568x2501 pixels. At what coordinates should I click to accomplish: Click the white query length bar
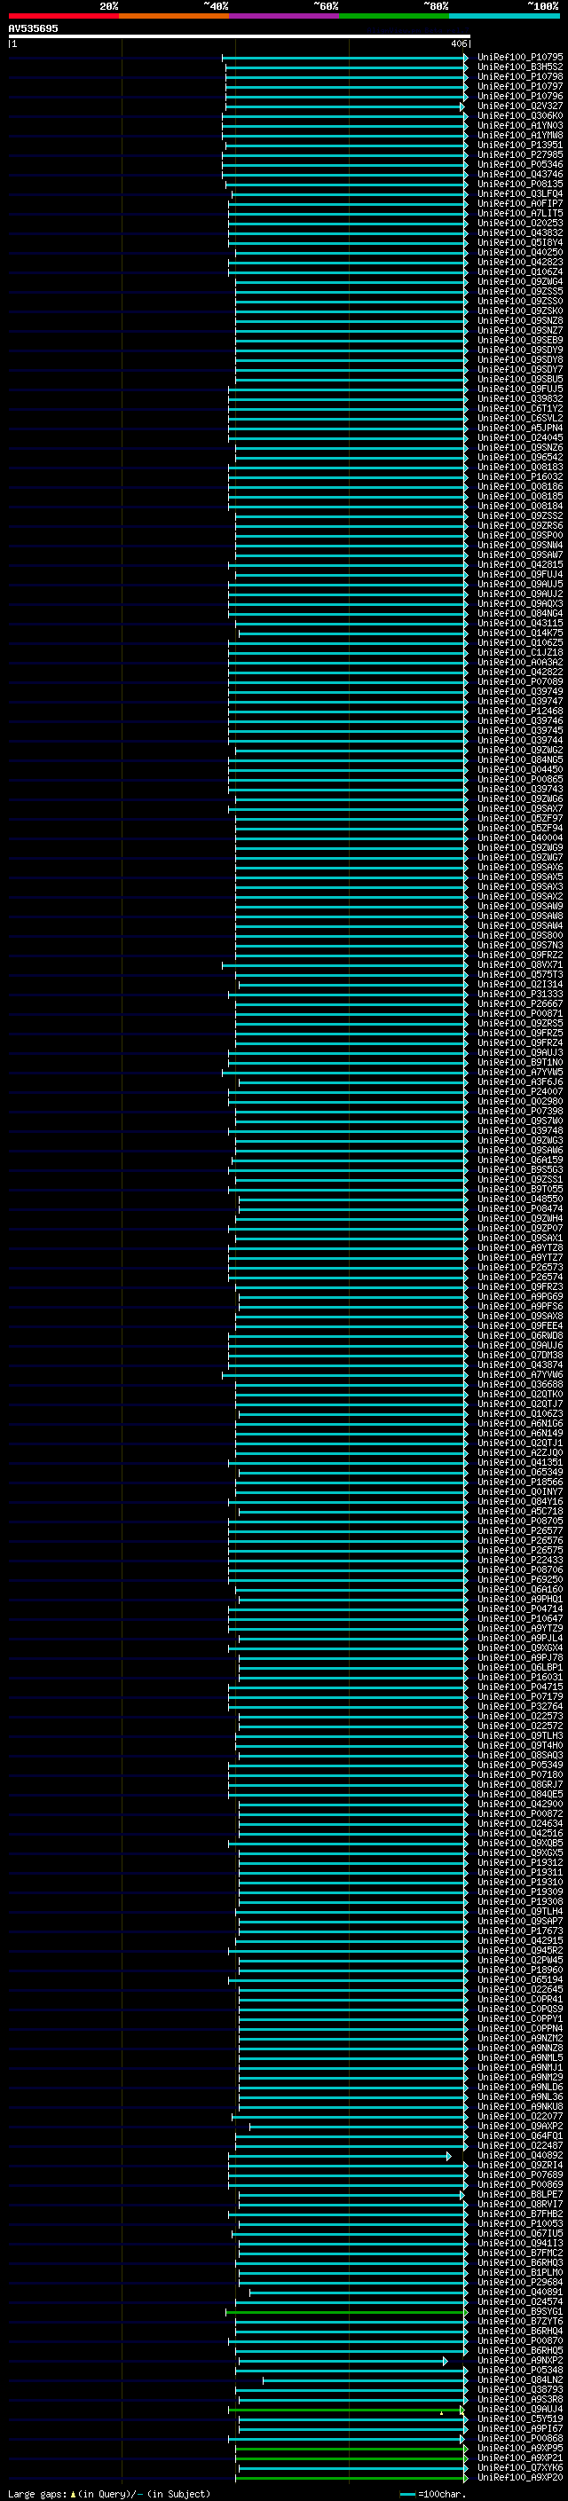[x=239, y=37]
